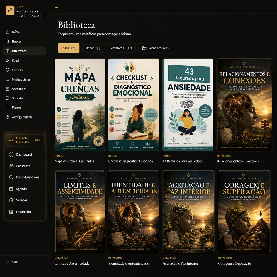The height and width of the screenshot is (277, 277).
Task: Click the Dashboard grid icon
Action: 11,155
